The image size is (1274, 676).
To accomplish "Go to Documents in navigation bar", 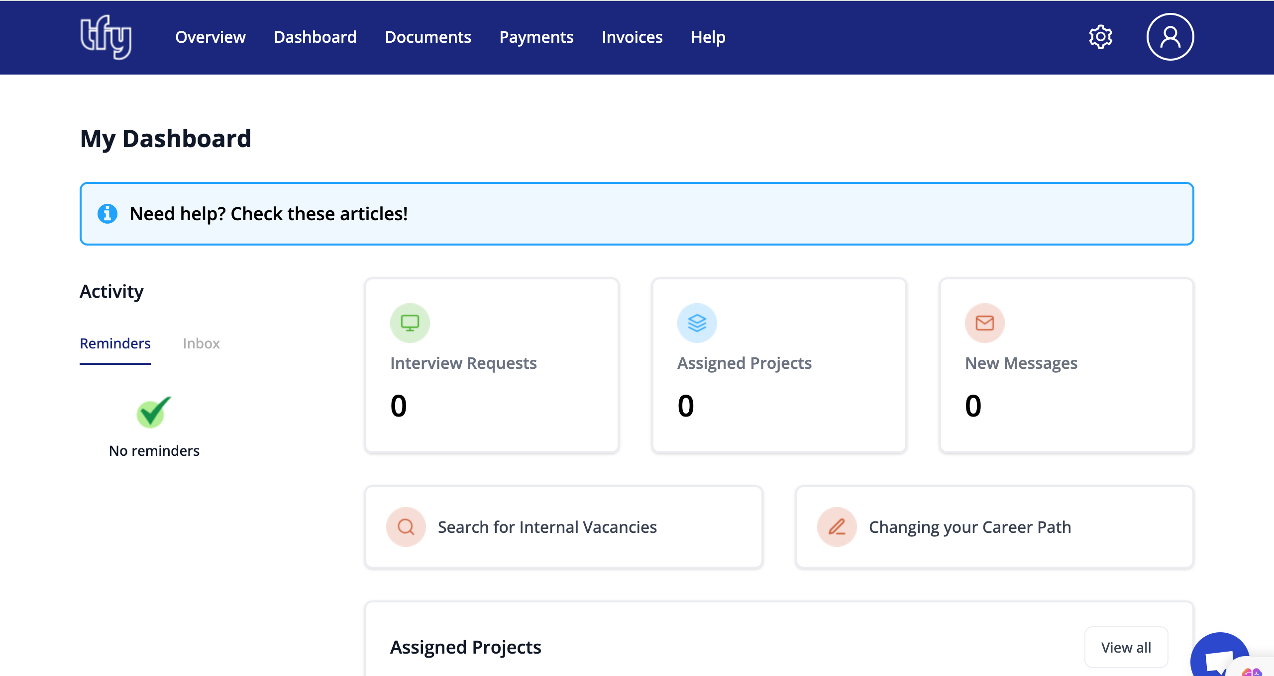I will (427, 37).
